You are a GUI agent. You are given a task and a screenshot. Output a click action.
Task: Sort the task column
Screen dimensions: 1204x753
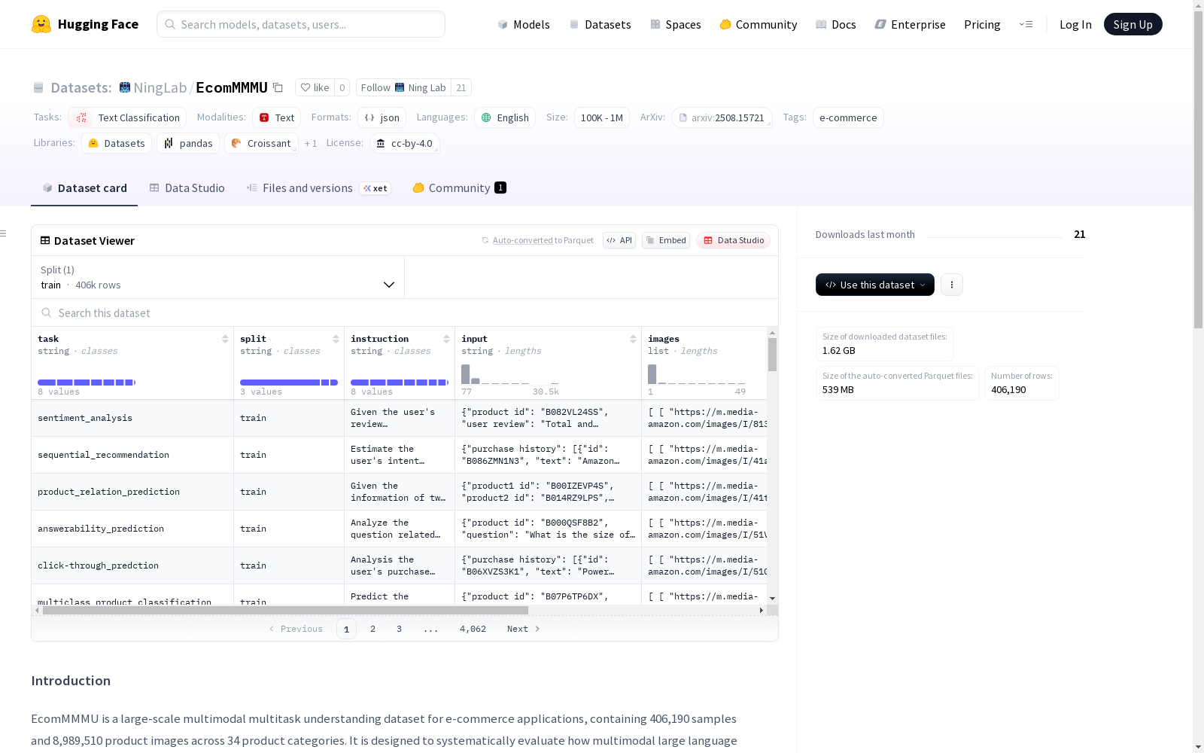[225, 339]
